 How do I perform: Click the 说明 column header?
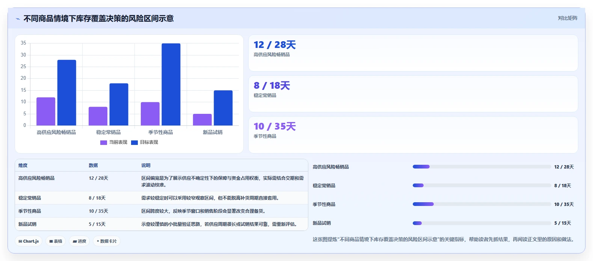[x=146, y=165]
